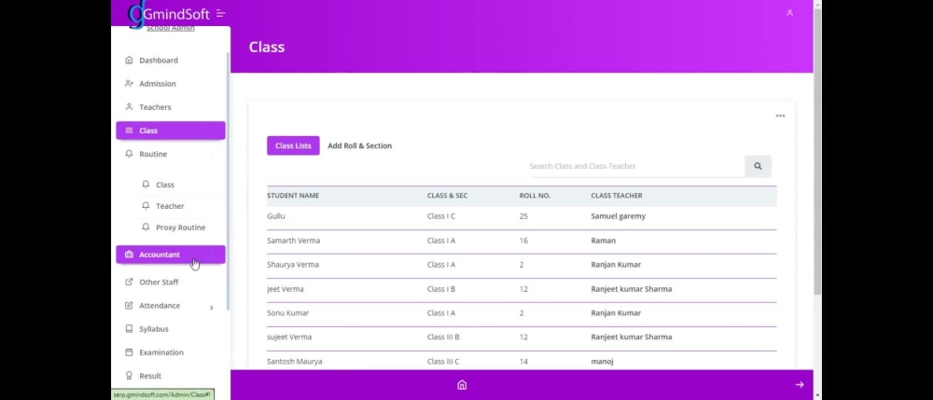Click student name Gullu

click(276, 216)
